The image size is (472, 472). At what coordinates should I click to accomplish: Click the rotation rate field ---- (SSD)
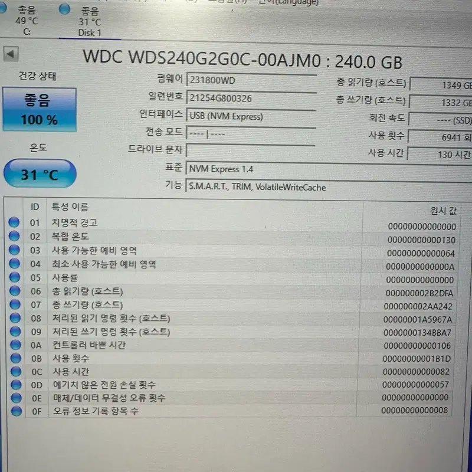point(440,120)
